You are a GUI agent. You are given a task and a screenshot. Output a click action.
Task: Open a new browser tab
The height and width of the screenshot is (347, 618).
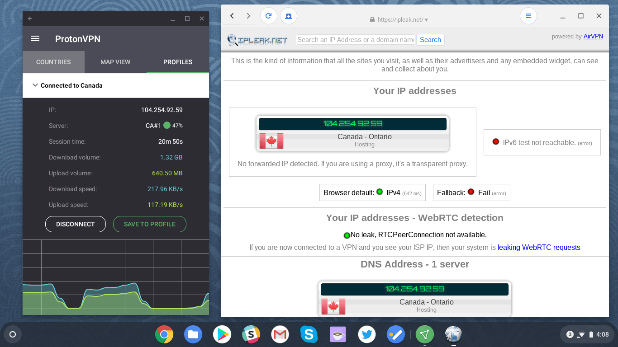289,16
